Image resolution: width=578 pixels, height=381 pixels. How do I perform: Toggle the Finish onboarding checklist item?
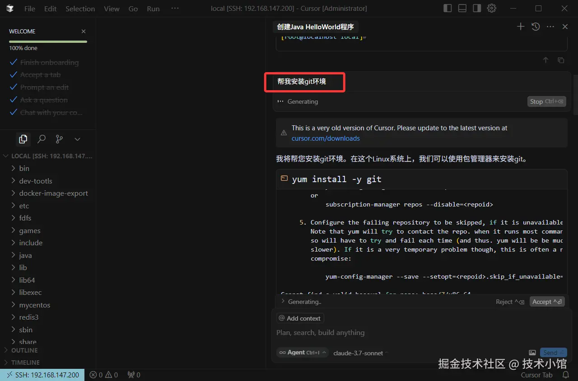44,62
